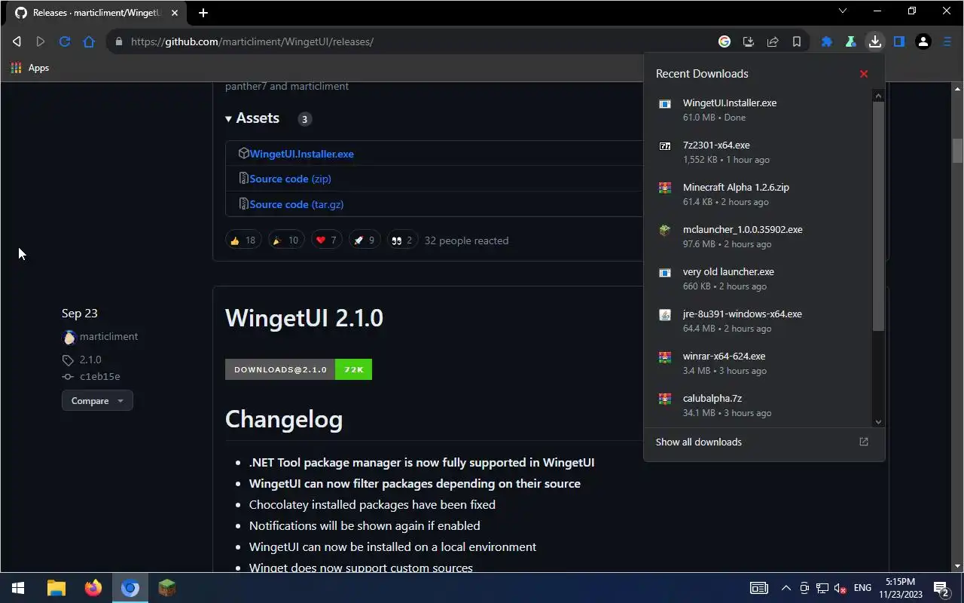Toggle the downloads toolbar button

pyautogui.click(x=875, y=41)
